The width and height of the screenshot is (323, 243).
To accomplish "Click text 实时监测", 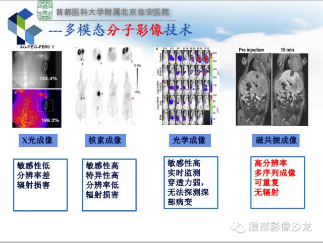I will pyautogui.click(x=184, y=173).
